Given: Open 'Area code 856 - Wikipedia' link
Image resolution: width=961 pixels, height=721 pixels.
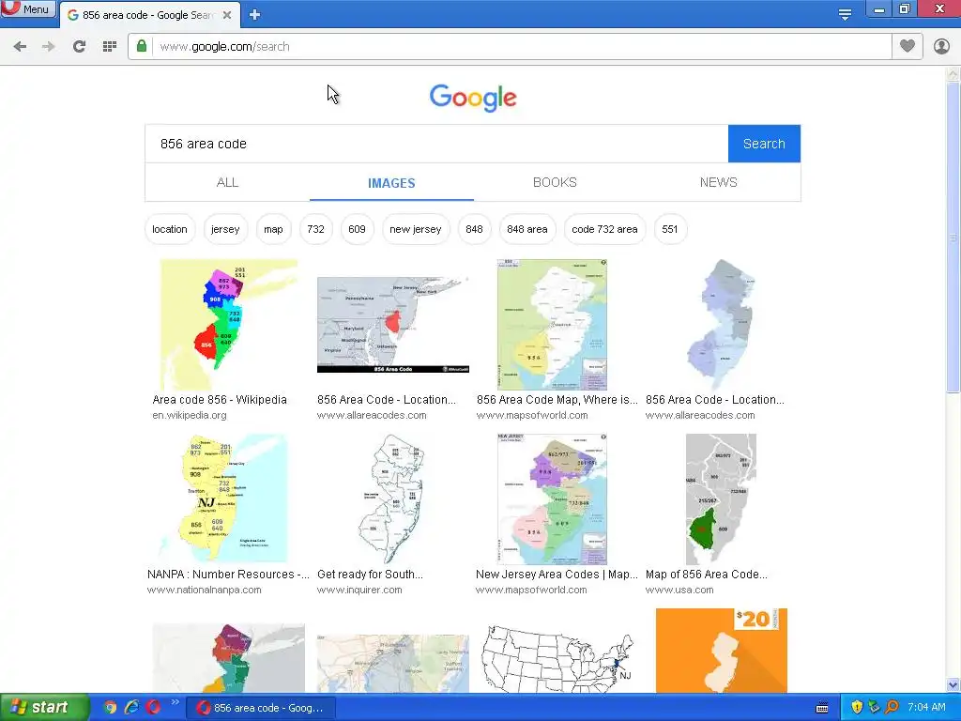Looking at the screenshot, I should [220, 400].
